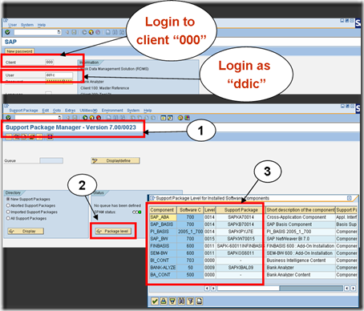
Task: Click the green checkmark Continue icon in the dialog
Action: pos(155,301)
